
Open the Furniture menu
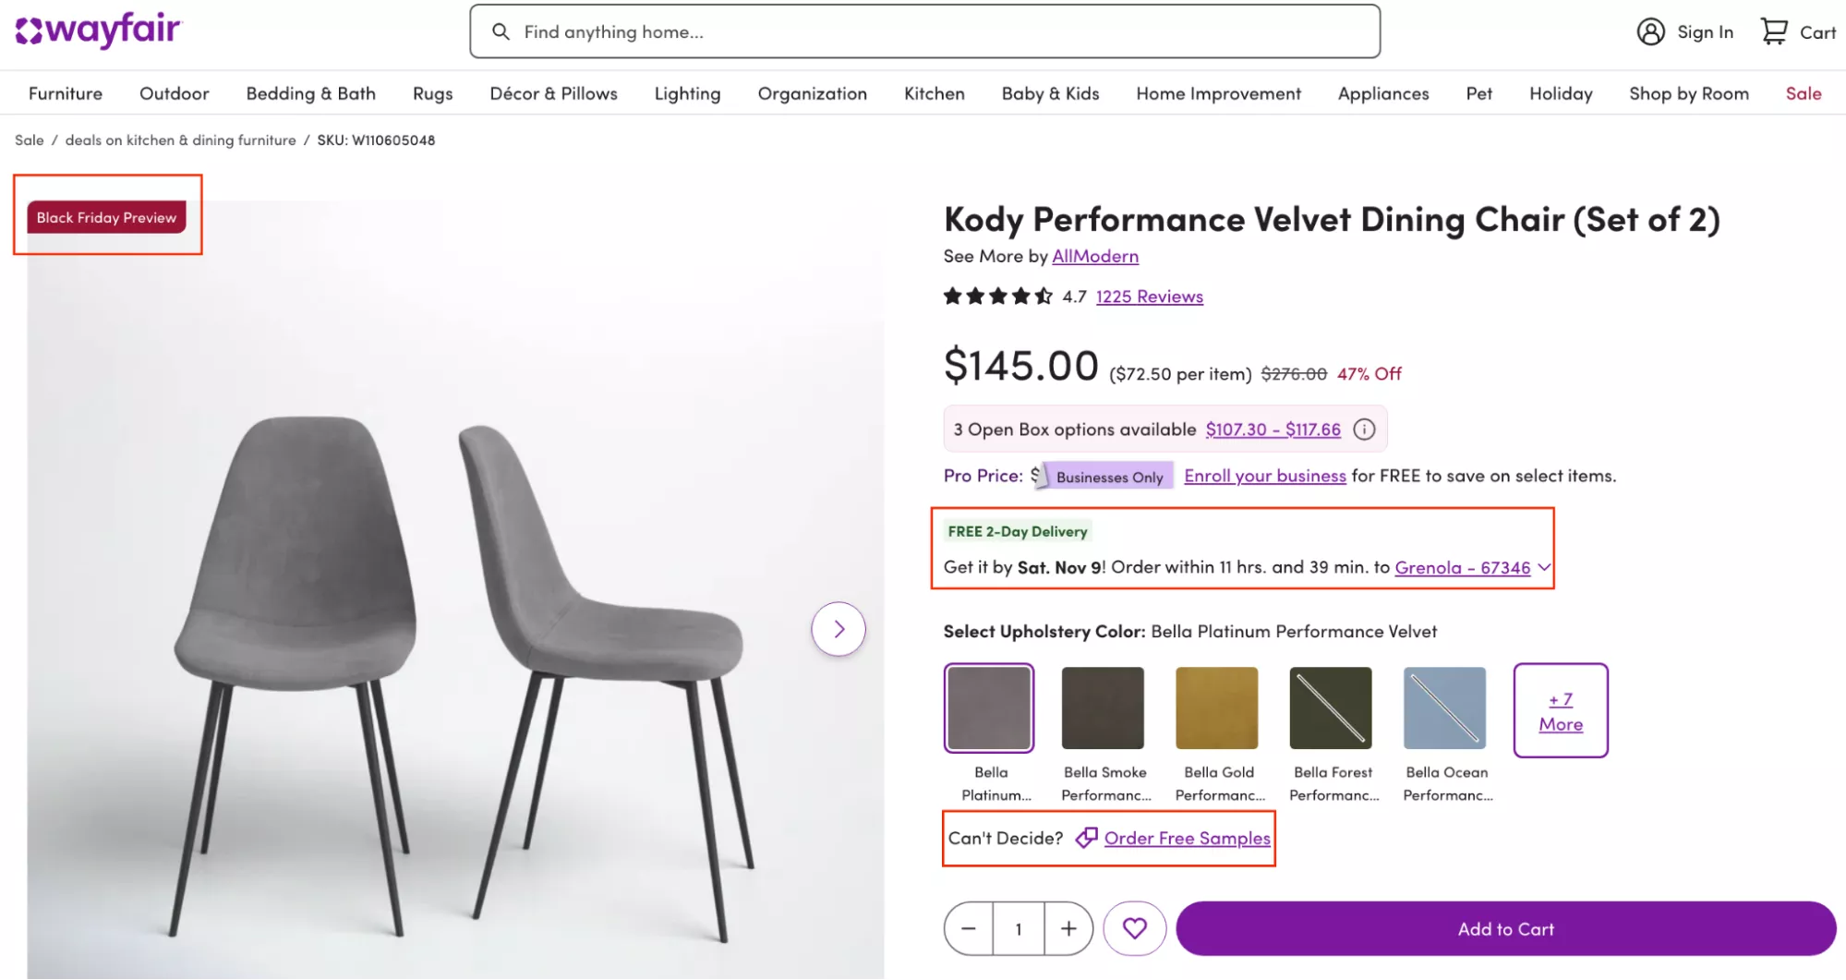pos(66,93)
